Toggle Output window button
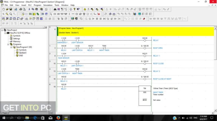This screenshot has height=121, width=217. [7, 19]
